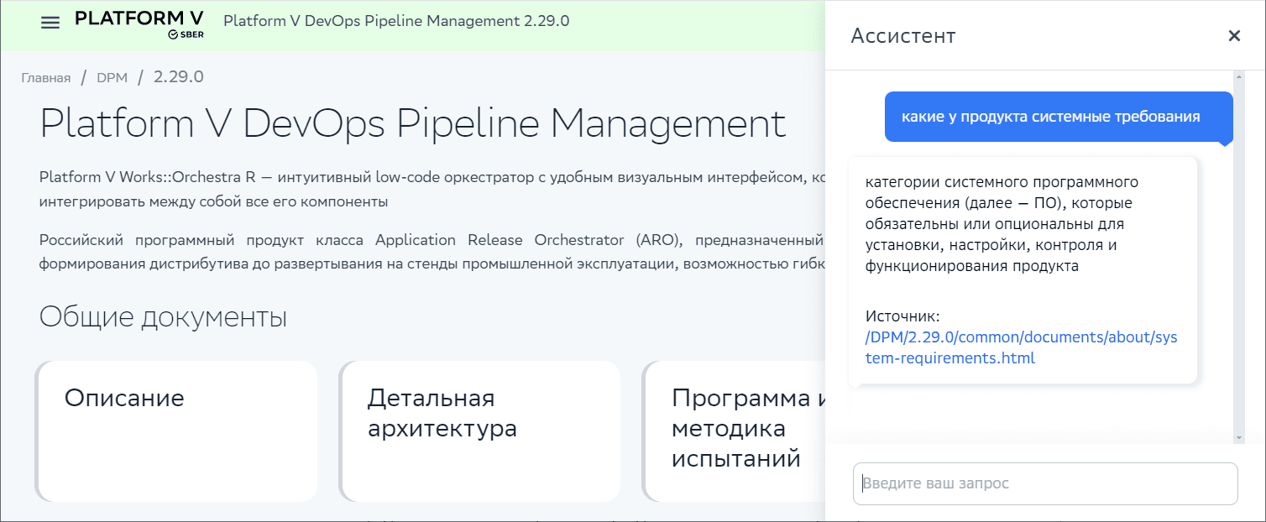Close the Ассистент panel
1266x522 pixels.
[1233, 35]
